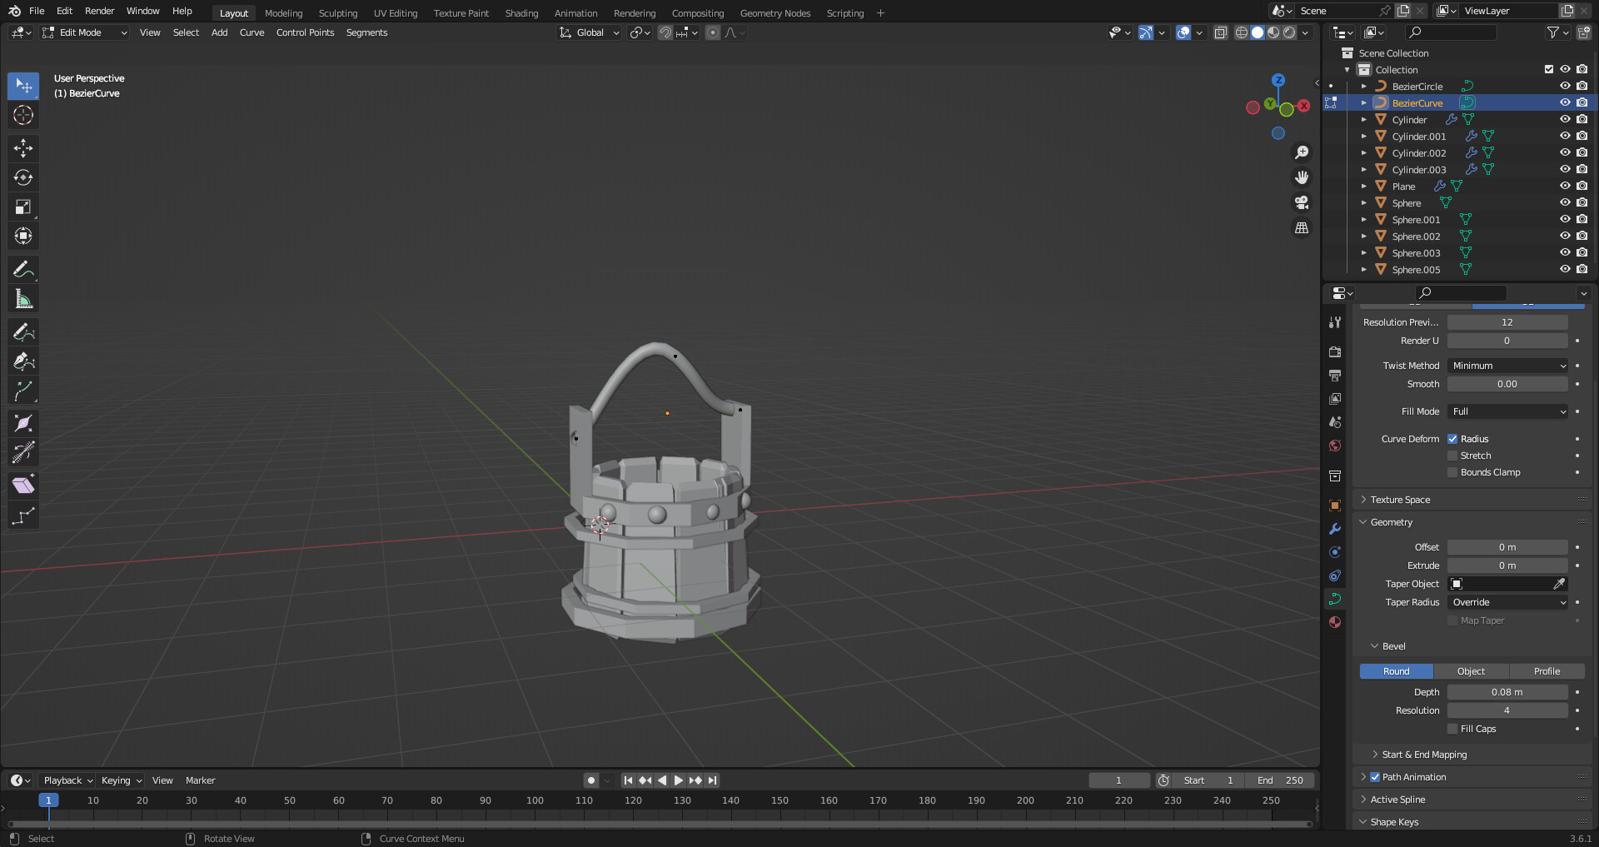Adjust the Smooth slider value
The width and height of the screenshot is (1599, 847).
click(1507, 384)
